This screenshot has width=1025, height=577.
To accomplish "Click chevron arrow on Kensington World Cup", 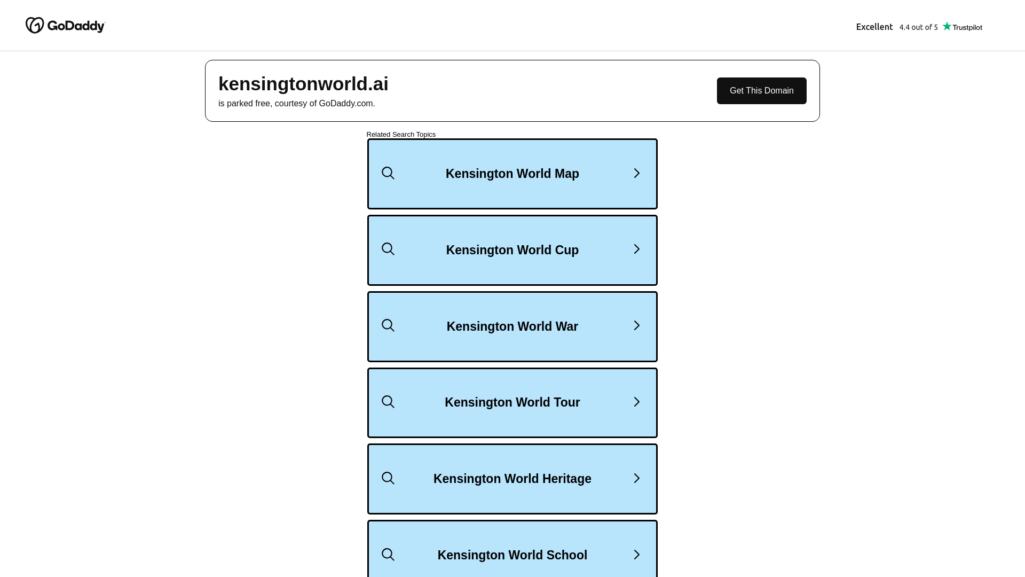I will tap(636, 249).
